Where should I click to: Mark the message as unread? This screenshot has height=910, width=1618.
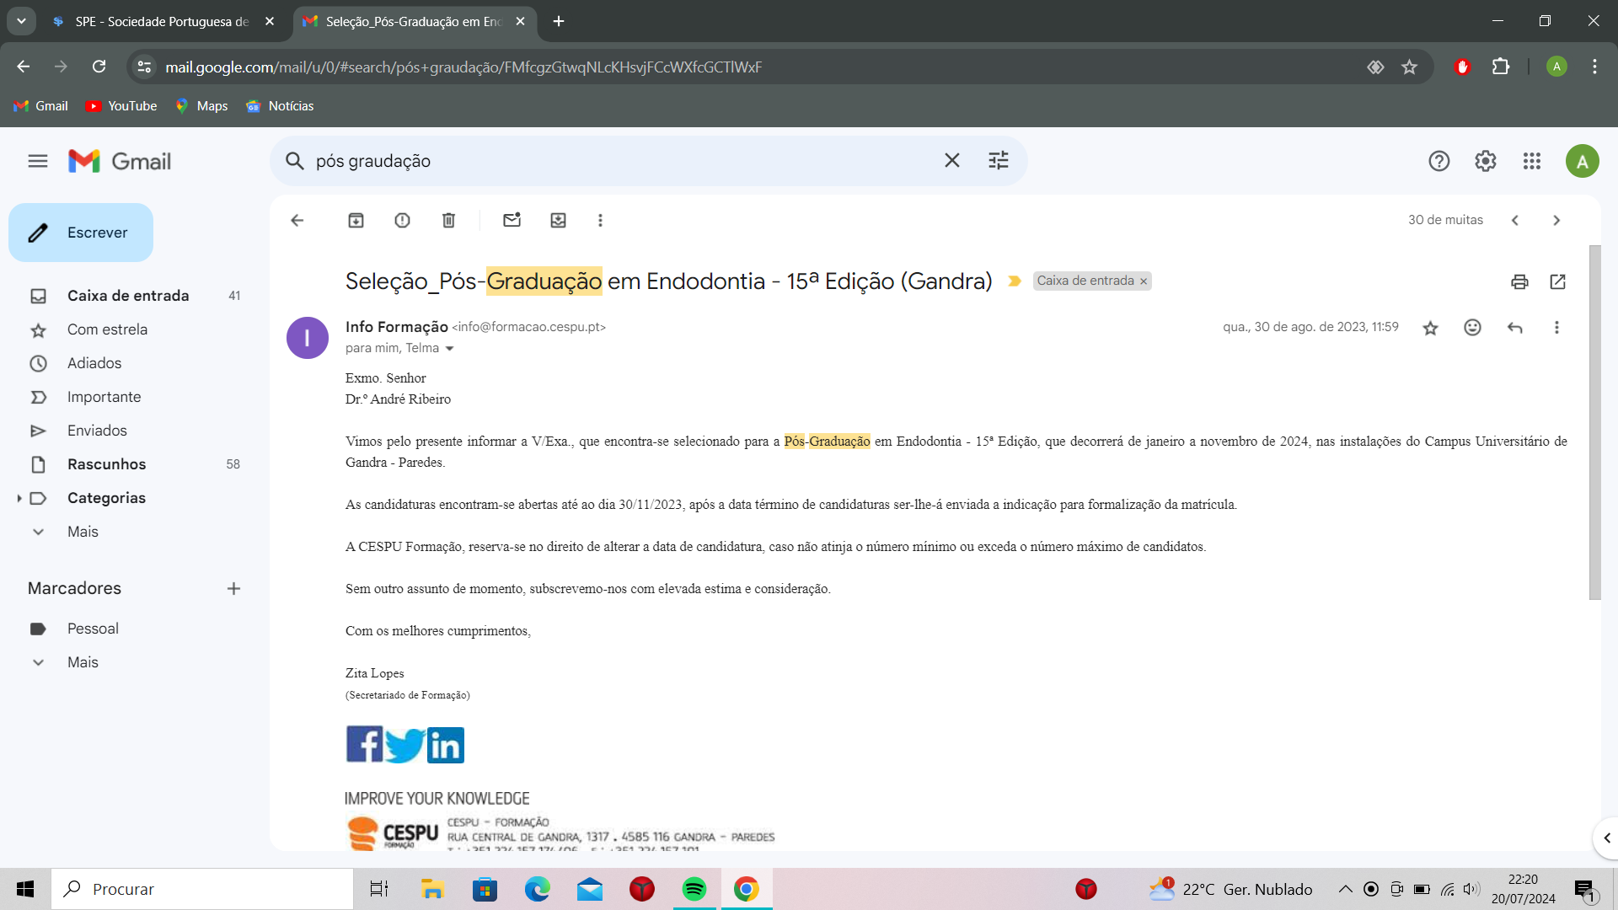pyautogui.click(x=512, y=220)
